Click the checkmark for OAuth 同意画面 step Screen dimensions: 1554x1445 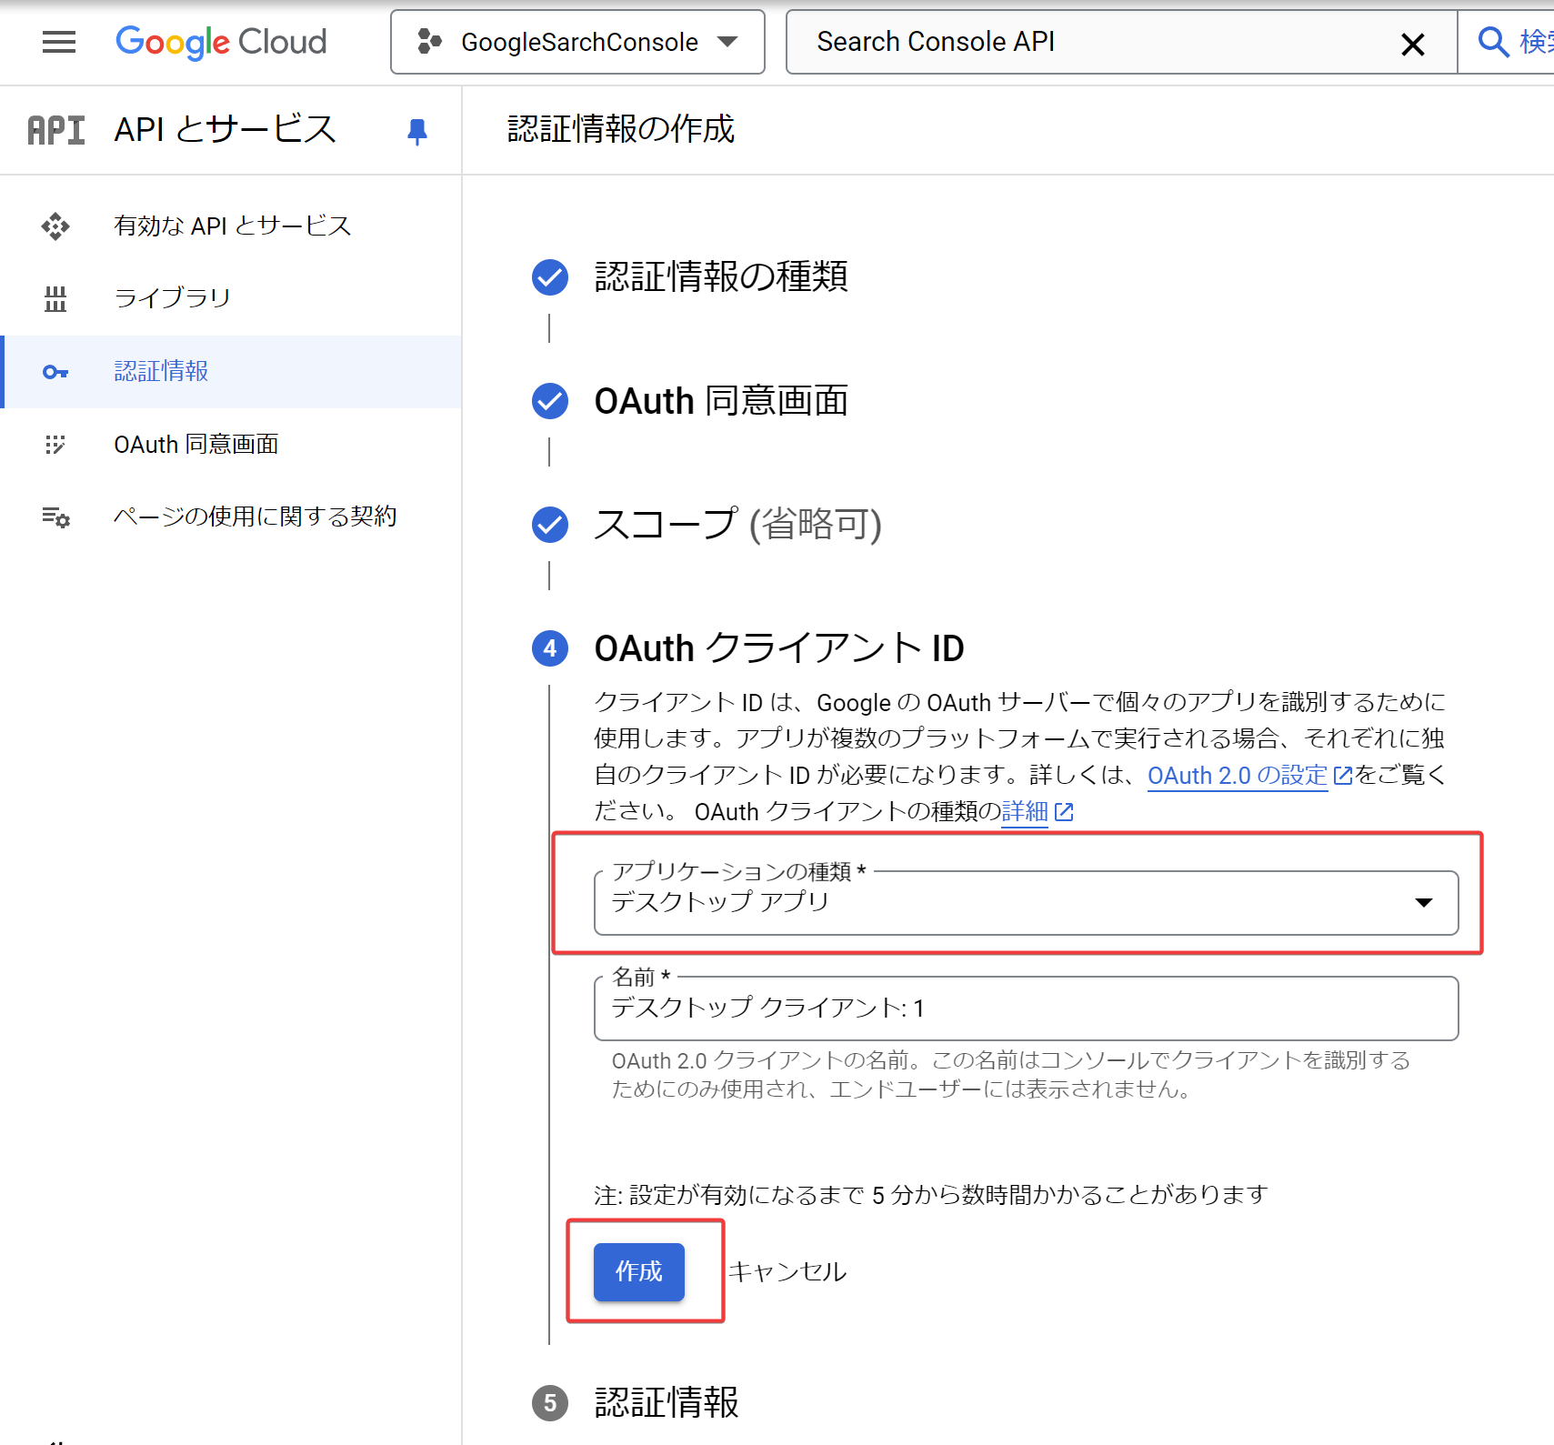pyautogui.click(x=550, y=401)
